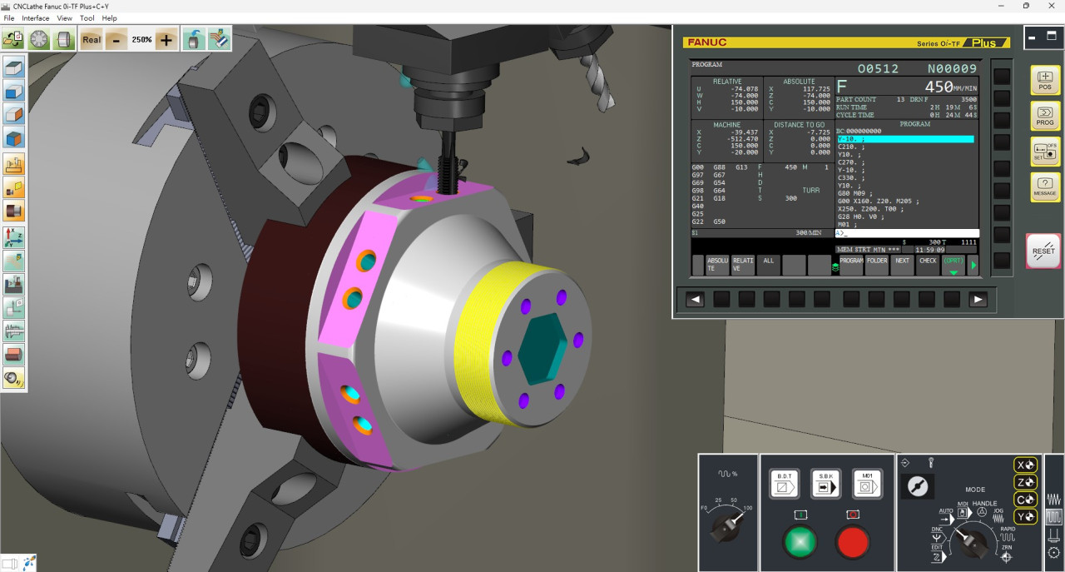
Task: Select the NEXT soft key
Action: [x=903, y=265]
